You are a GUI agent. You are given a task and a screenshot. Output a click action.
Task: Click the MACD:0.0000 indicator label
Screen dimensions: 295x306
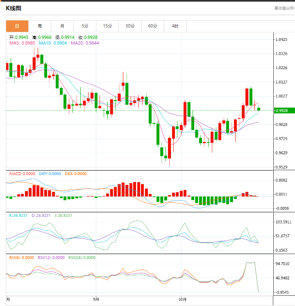coord(22,174)
